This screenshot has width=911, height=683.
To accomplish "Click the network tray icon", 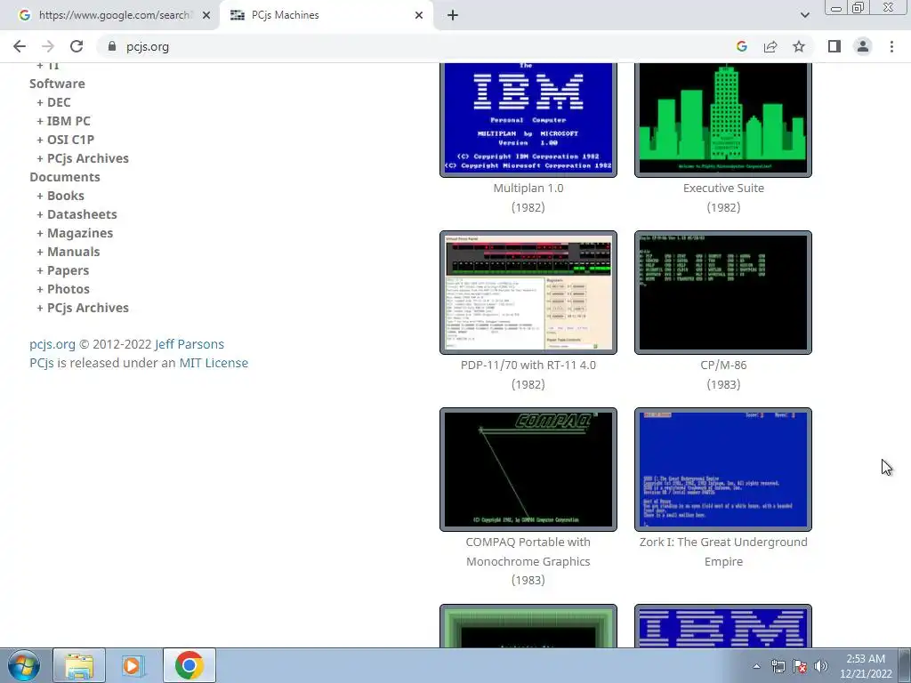I will click(778, 666).
